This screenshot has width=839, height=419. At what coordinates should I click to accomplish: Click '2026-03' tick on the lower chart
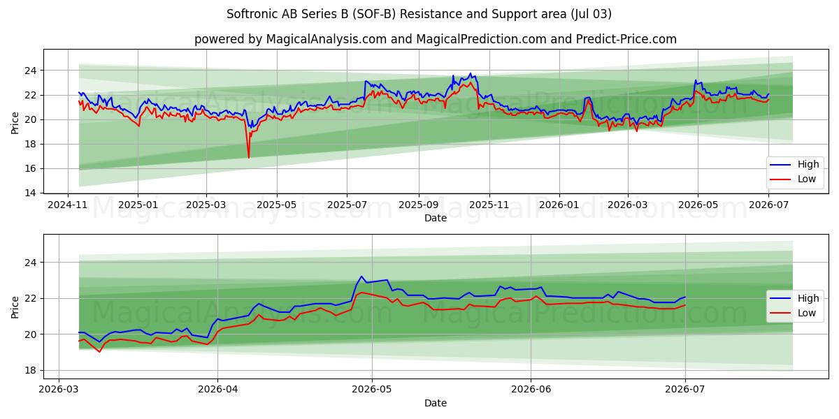59,390
